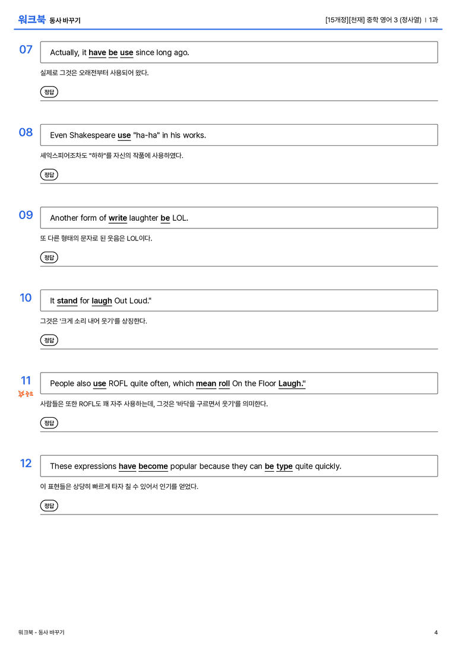Click question number 11
The height and width of the screenshot is (645, 456).
click(x=26, y=380)
